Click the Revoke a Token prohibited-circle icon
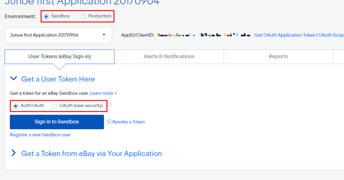Viewport: 344px width, 180px height. tap(109, 122)
